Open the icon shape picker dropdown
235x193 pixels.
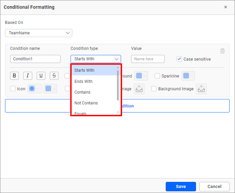click(35, 89)
